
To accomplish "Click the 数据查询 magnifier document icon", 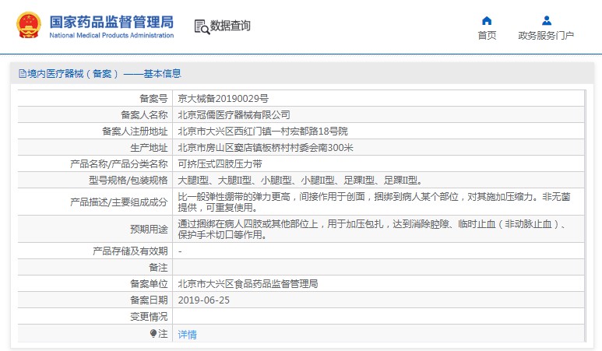I will pyautogui.click(x=202, y=26).
